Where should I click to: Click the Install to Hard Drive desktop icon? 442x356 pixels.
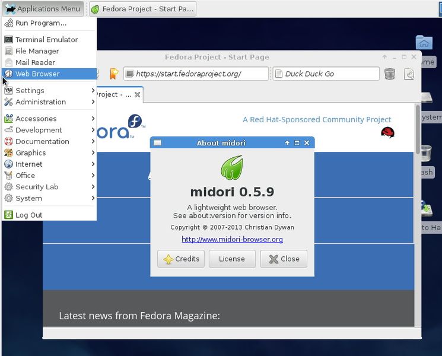[426, 209]
